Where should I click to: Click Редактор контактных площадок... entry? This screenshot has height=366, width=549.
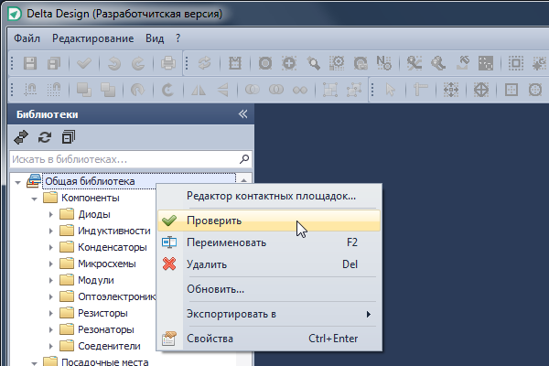[271, 196]
